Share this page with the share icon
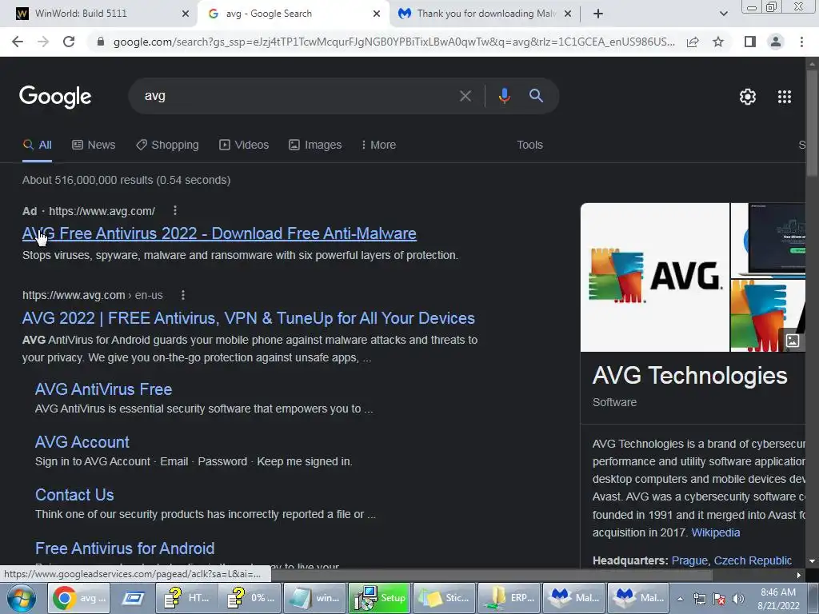Viewport: 819px width, 614px height. pyautogui.click(x=693, y=42)
